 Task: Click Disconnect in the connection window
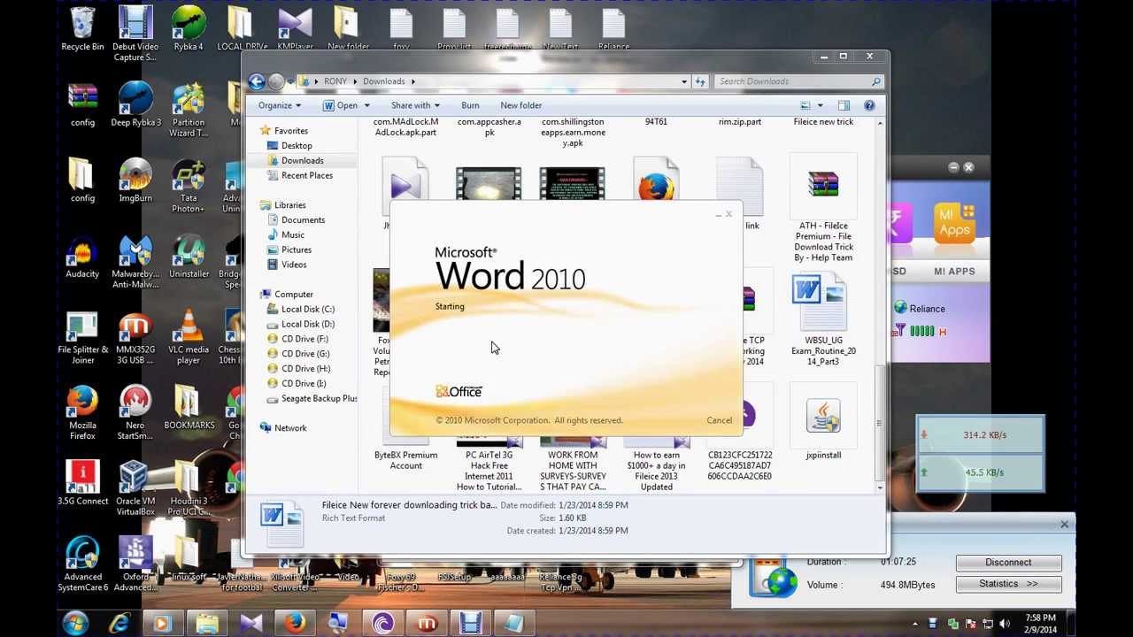tap(1008, 563)
